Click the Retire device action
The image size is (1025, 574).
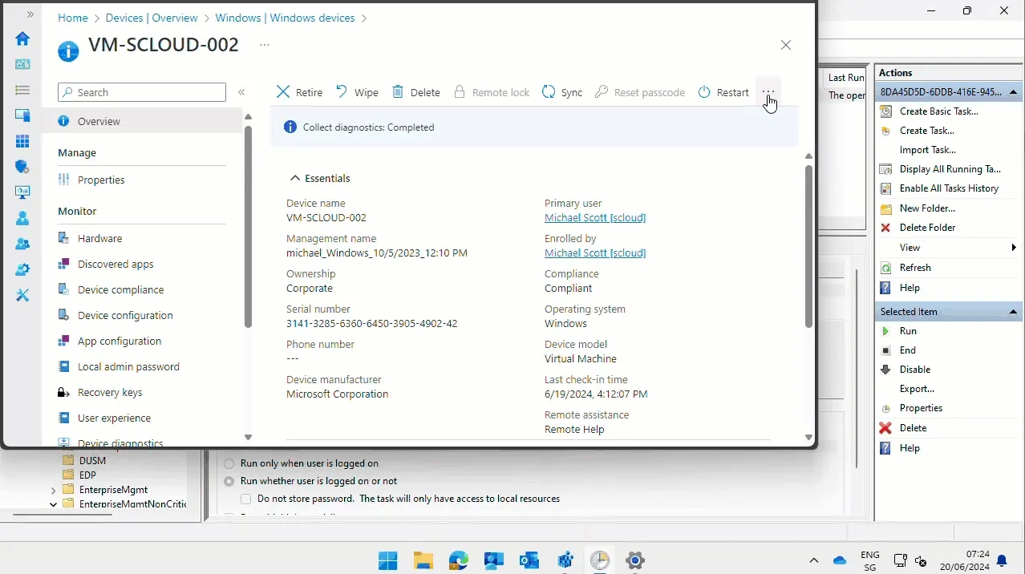point(299,92)
